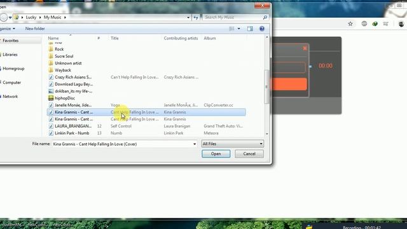Click the file list scrollbar down arrow
407x229 pixels.
[267, 134]
